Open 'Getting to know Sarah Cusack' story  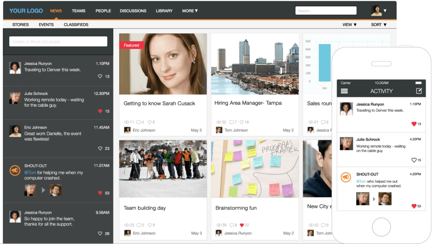[x=159, y=103]
